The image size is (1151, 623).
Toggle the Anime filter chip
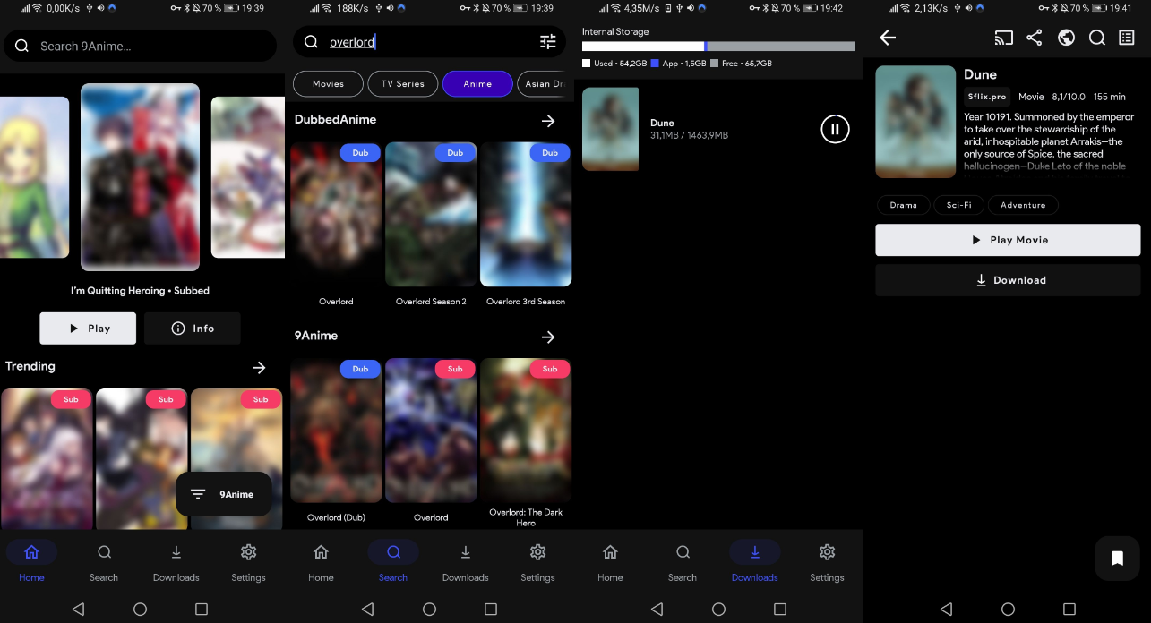(x=477, y=84)
